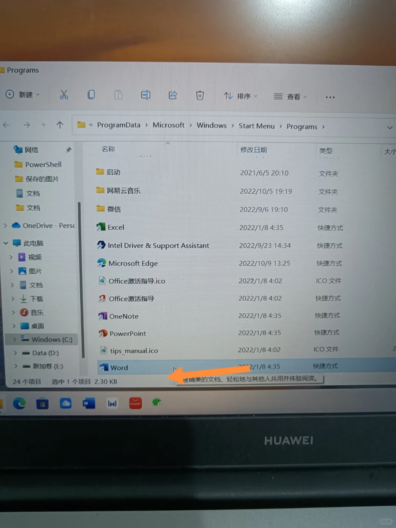Image resolution: width=396 pixels, height=528 pixels.
Task: Expand the address bar chevron on the right
Action: pyautogui.click(x=390, y=127)
